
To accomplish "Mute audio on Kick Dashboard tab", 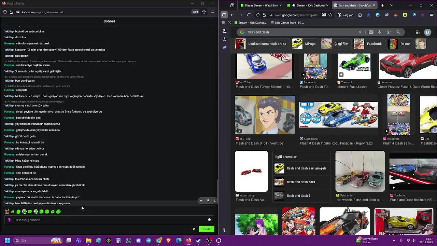I will pos(294,5).
